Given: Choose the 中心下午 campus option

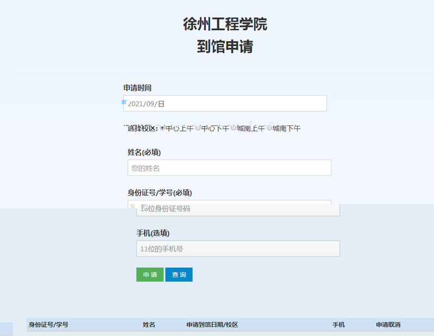Looking at the screenshot, I should tap(198, 128).
